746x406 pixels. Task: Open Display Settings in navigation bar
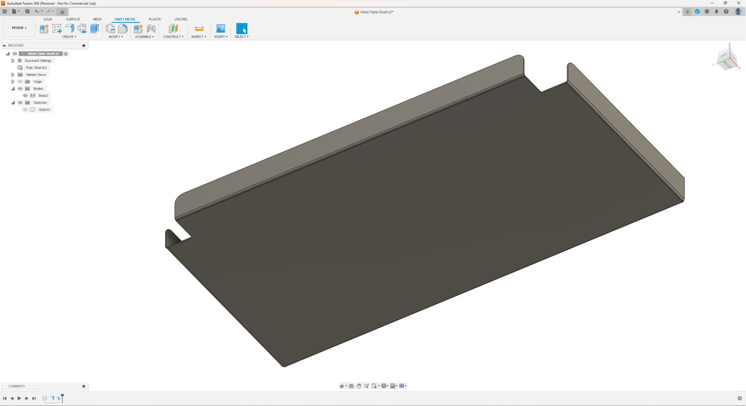pyautogui.click(x=384, y=386)
